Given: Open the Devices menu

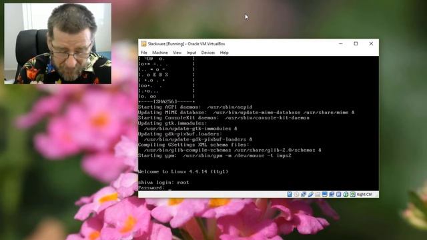Looking at the screenshot, I should tap(208, 53).
